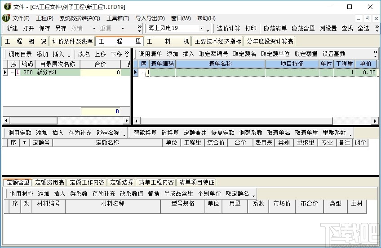This screenshot has height=248, width=381.
Task: Open the 工具箱(T) menu
Action: click(118, 18)
